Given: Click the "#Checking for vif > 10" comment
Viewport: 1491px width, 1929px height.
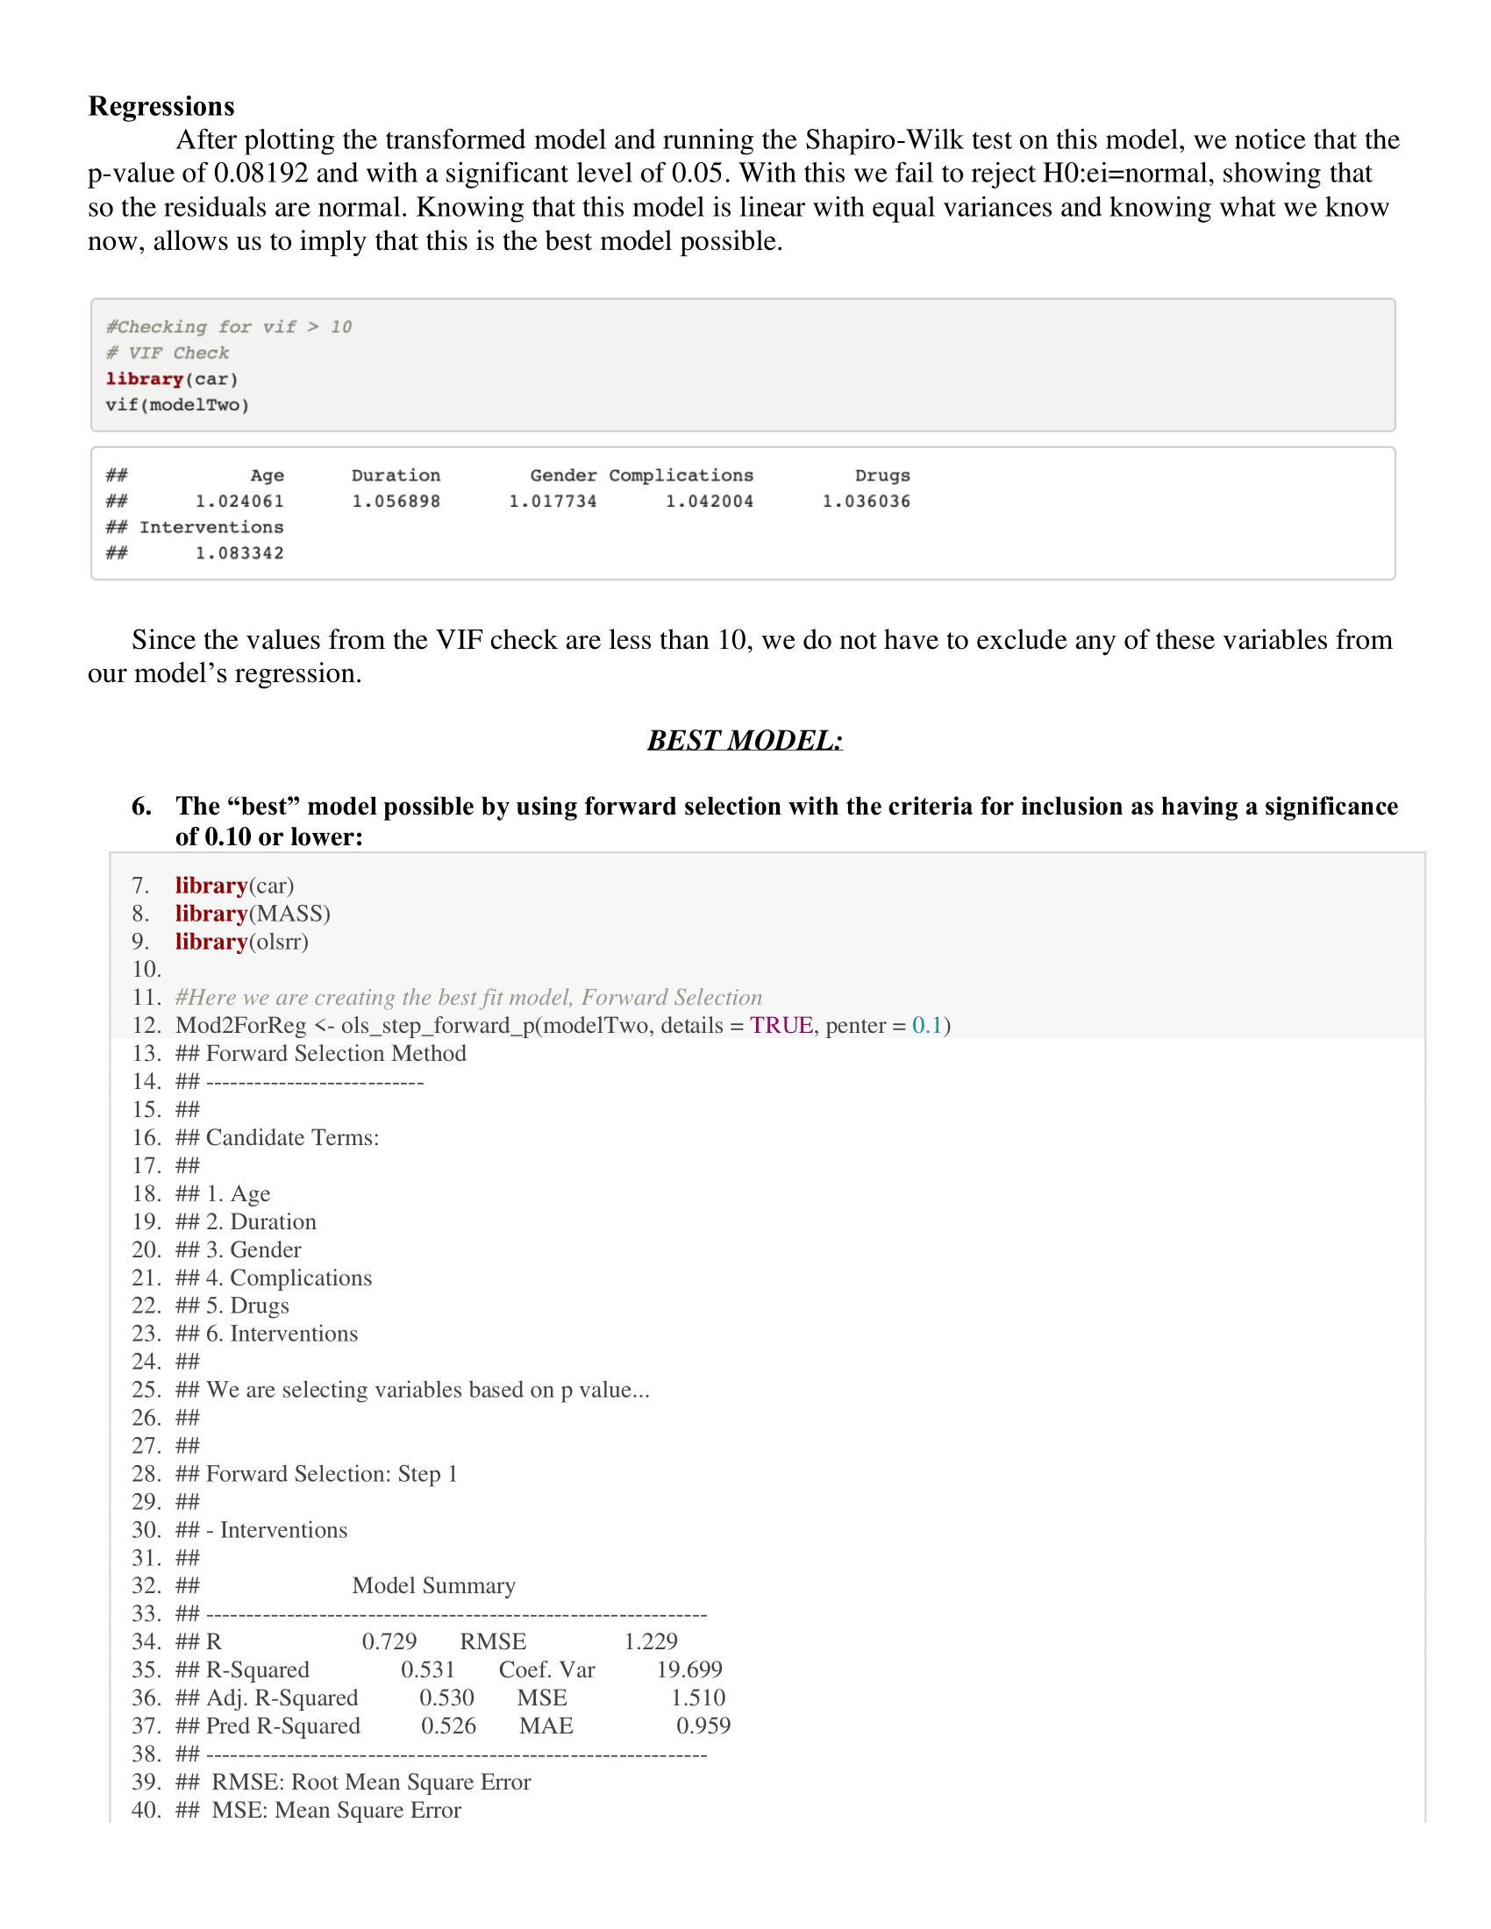Looking at the screenshot, I should click(x=229, y=327).
